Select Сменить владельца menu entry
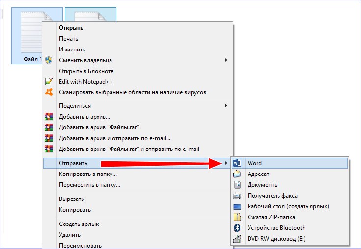 (x=138, y=60)
